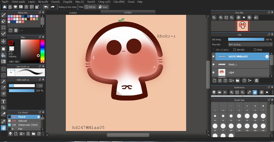Select the Fill rectangle tool

click(x=3, y=49)
